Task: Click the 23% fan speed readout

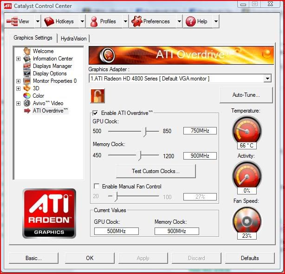Action: tap(247, 236)
